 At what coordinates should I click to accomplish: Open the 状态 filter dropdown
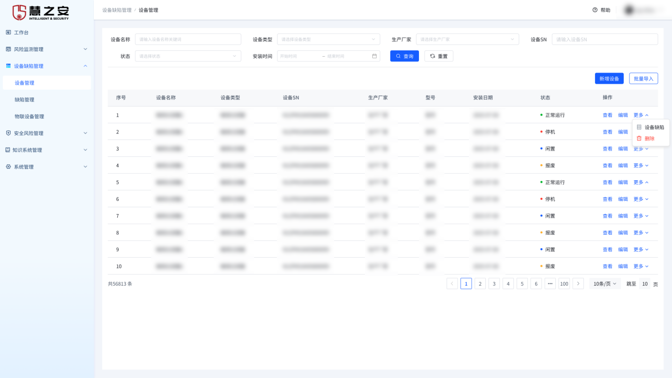[188, 56]
